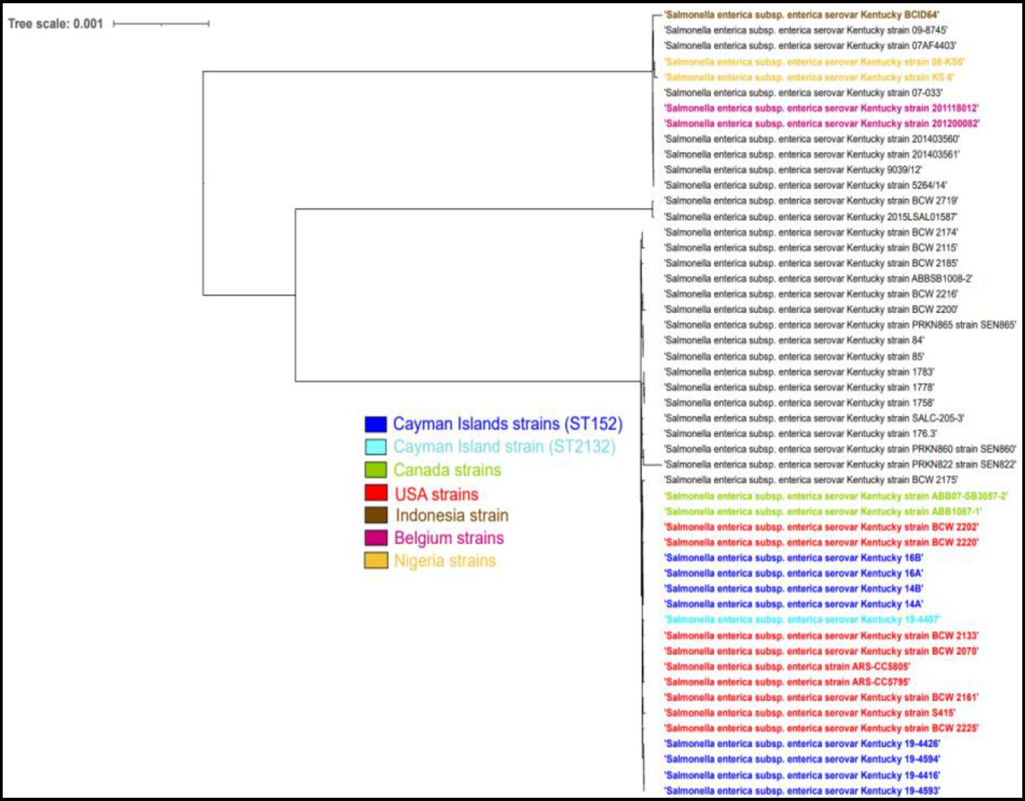Click the Belgium strain 201200082 label
This screenshot has height=801, width=1025.
pyautogui.click(x=822, y=124)
